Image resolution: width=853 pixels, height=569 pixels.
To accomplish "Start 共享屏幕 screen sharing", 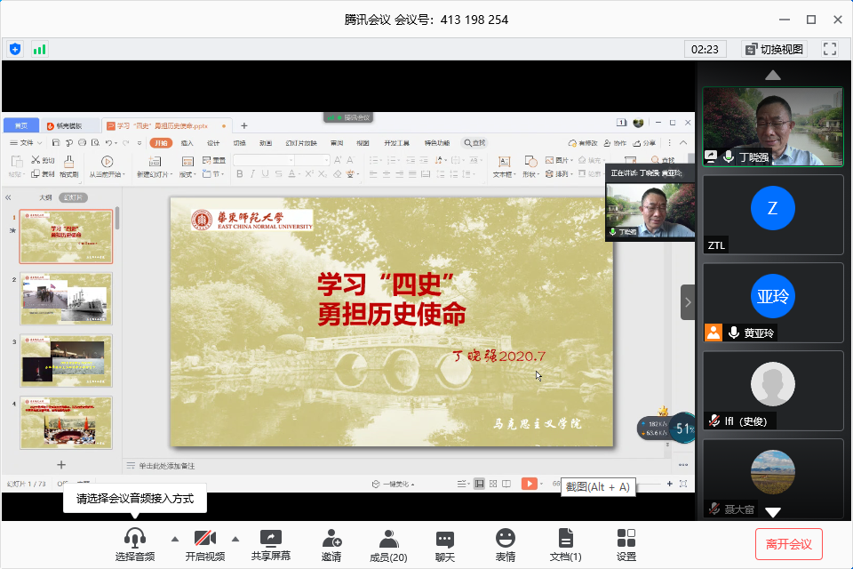I will [270, 544].
